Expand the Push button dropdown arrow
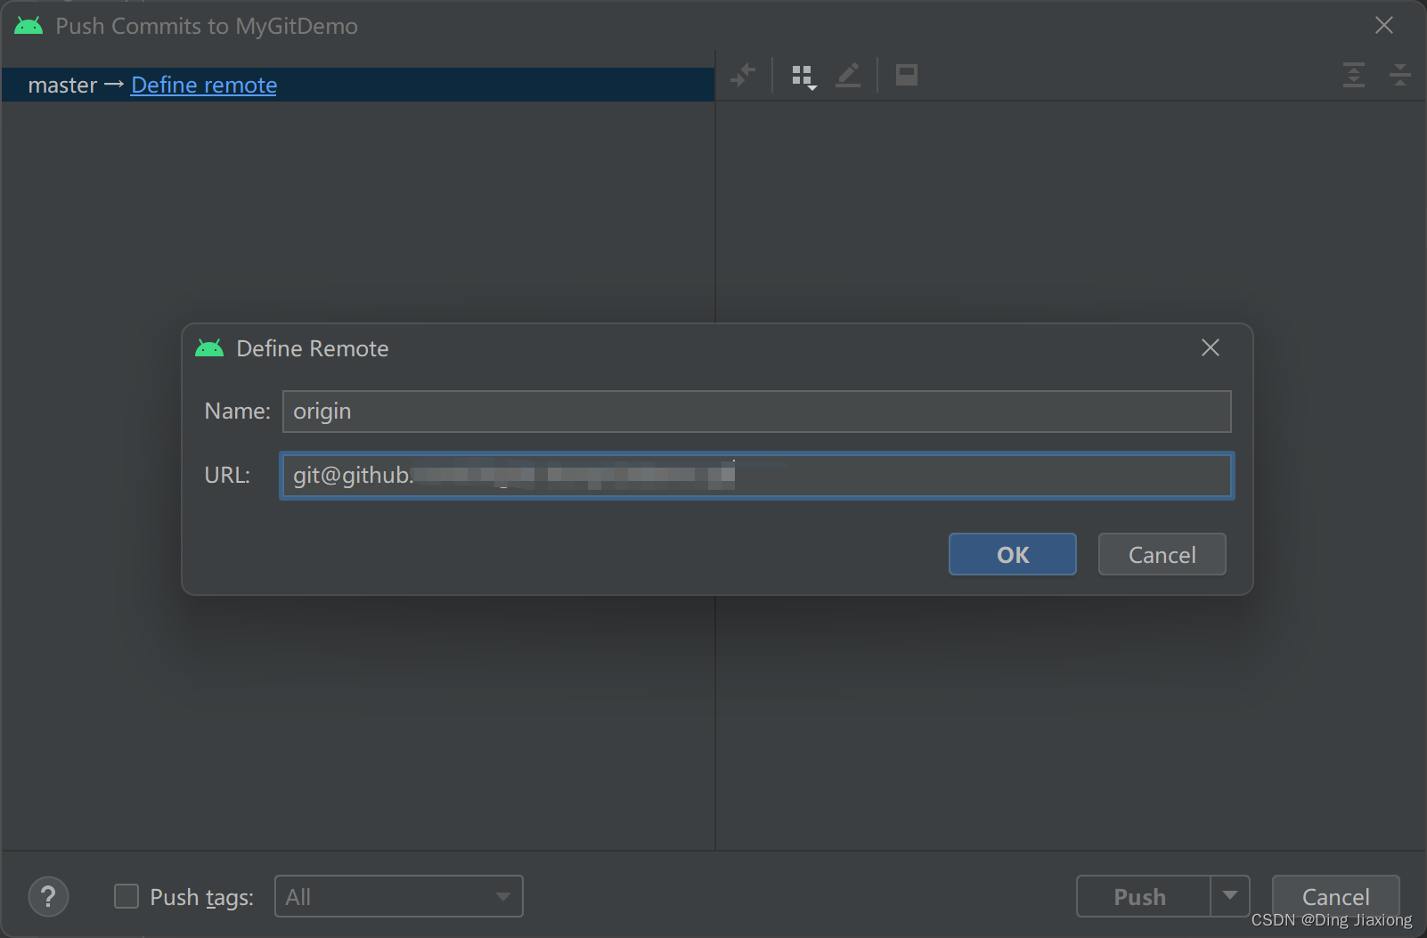Viewport: 1427px width, 938px height. pyautogui.click(x=1230, y=896)
